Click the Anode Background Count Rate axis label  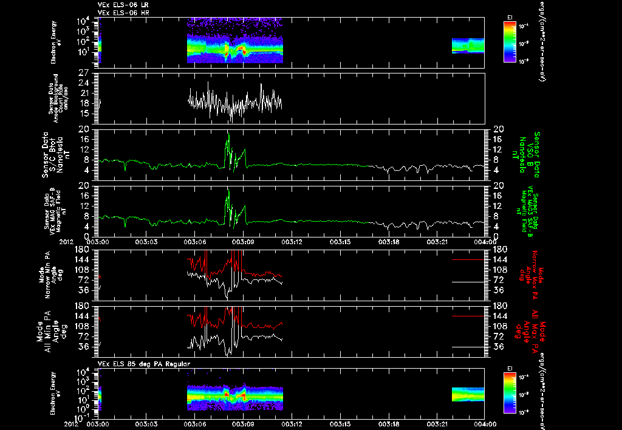coord(59,98)
